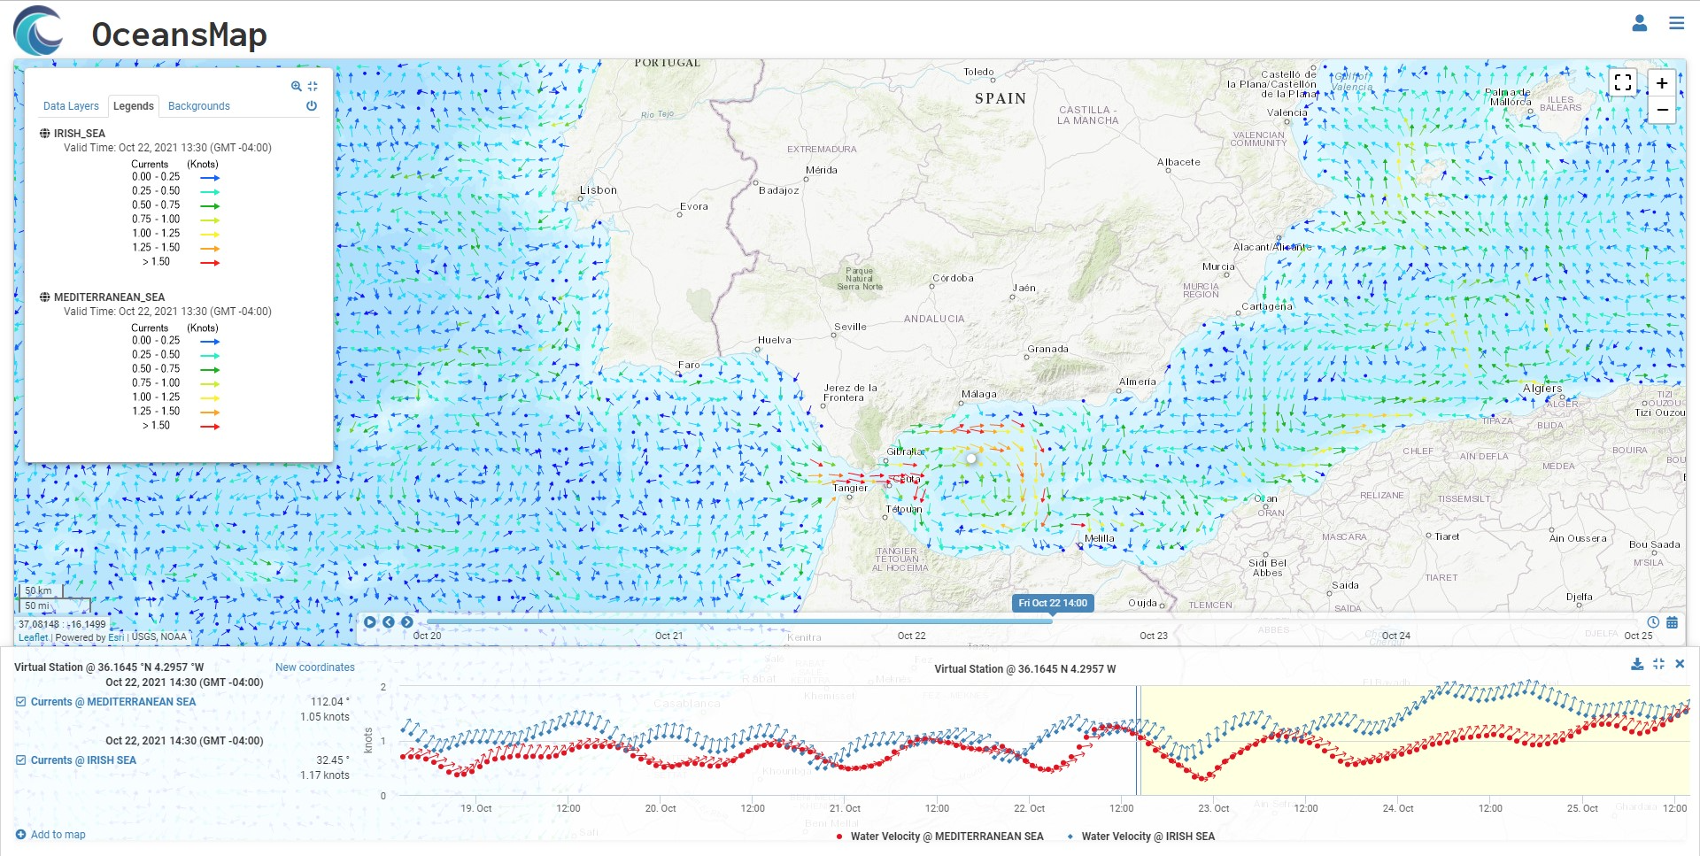The image size is (1700, 856).
Task: Click the power icon in layers panel
Action: [x=312, y=105]
